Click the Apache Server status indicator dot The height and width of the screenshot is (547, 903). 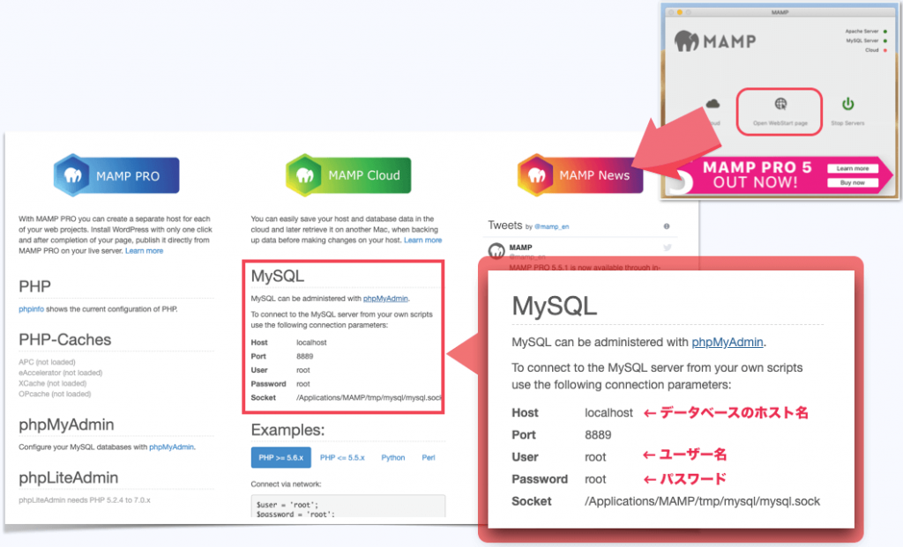885,32
